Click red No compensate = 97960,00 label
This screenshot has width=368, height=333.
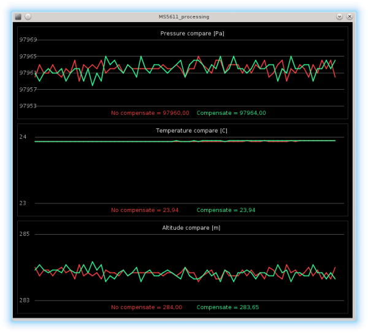pyautogui.click(x=150, y=113)
